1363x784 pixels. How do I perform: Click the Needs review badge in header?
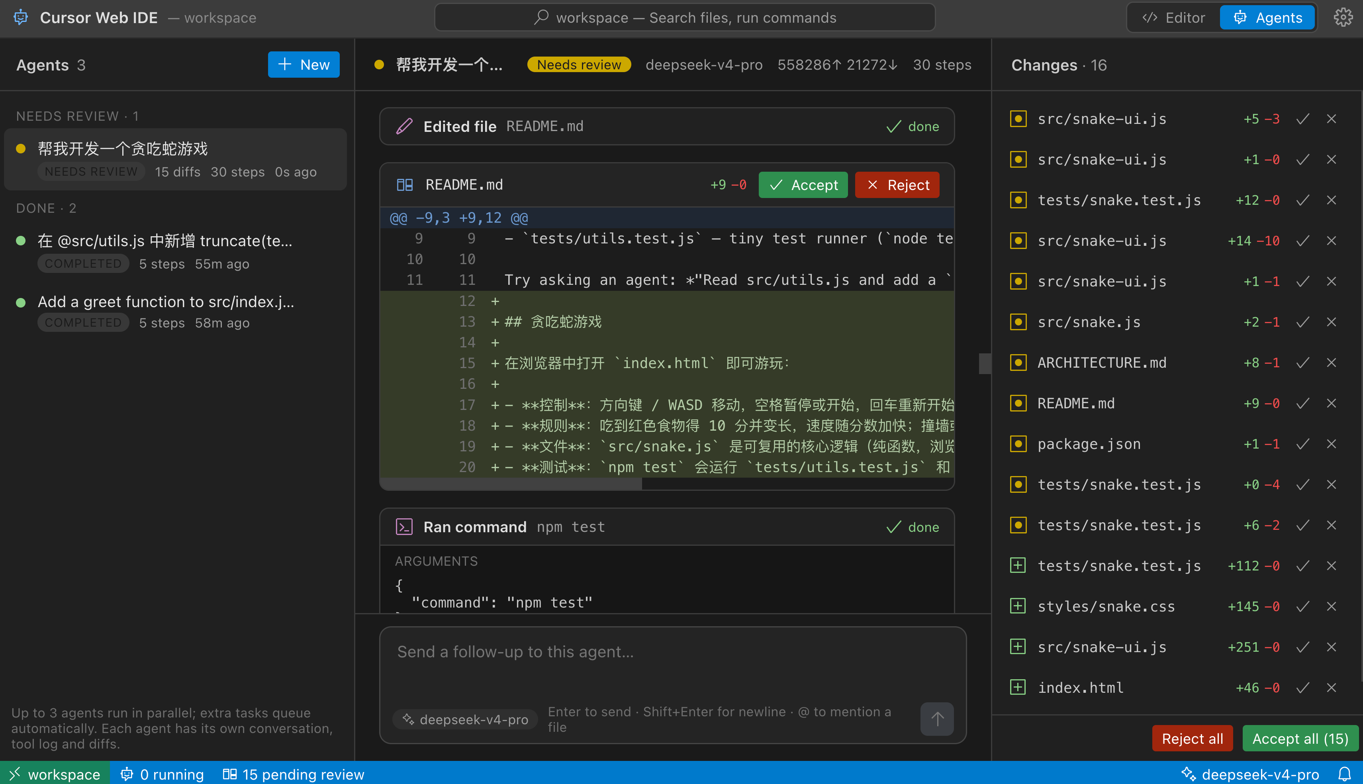pyautogui.click(x=579, y=65)
